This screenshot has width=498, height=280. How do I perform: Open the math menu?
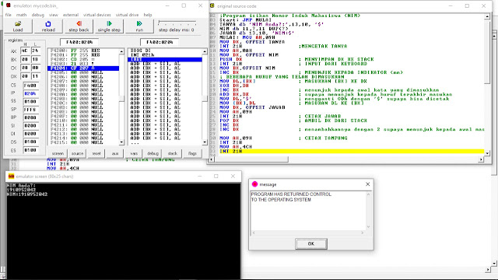21,15
